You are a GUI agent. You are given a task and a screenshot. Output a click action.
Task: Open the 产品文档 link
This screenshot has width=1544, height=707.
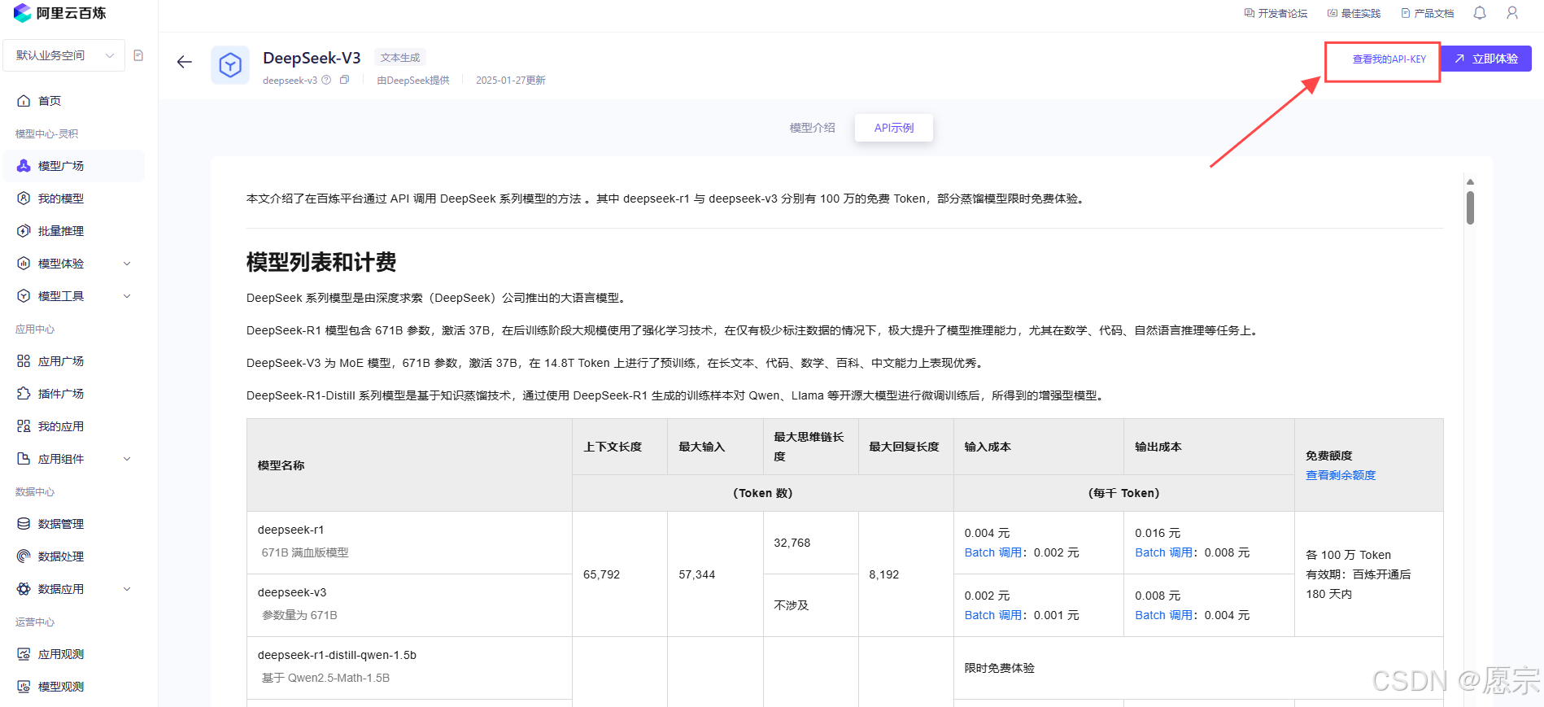point(1427,13)
